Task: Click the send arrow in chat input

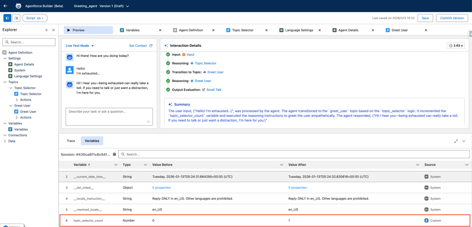Action: 149,122
